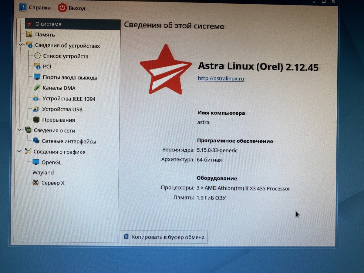The width and height of the screenshot is (364, 273).
Task: Open Устройства IEEE 1394 entry
Action: pyautogui.click(x=69, y=99)
